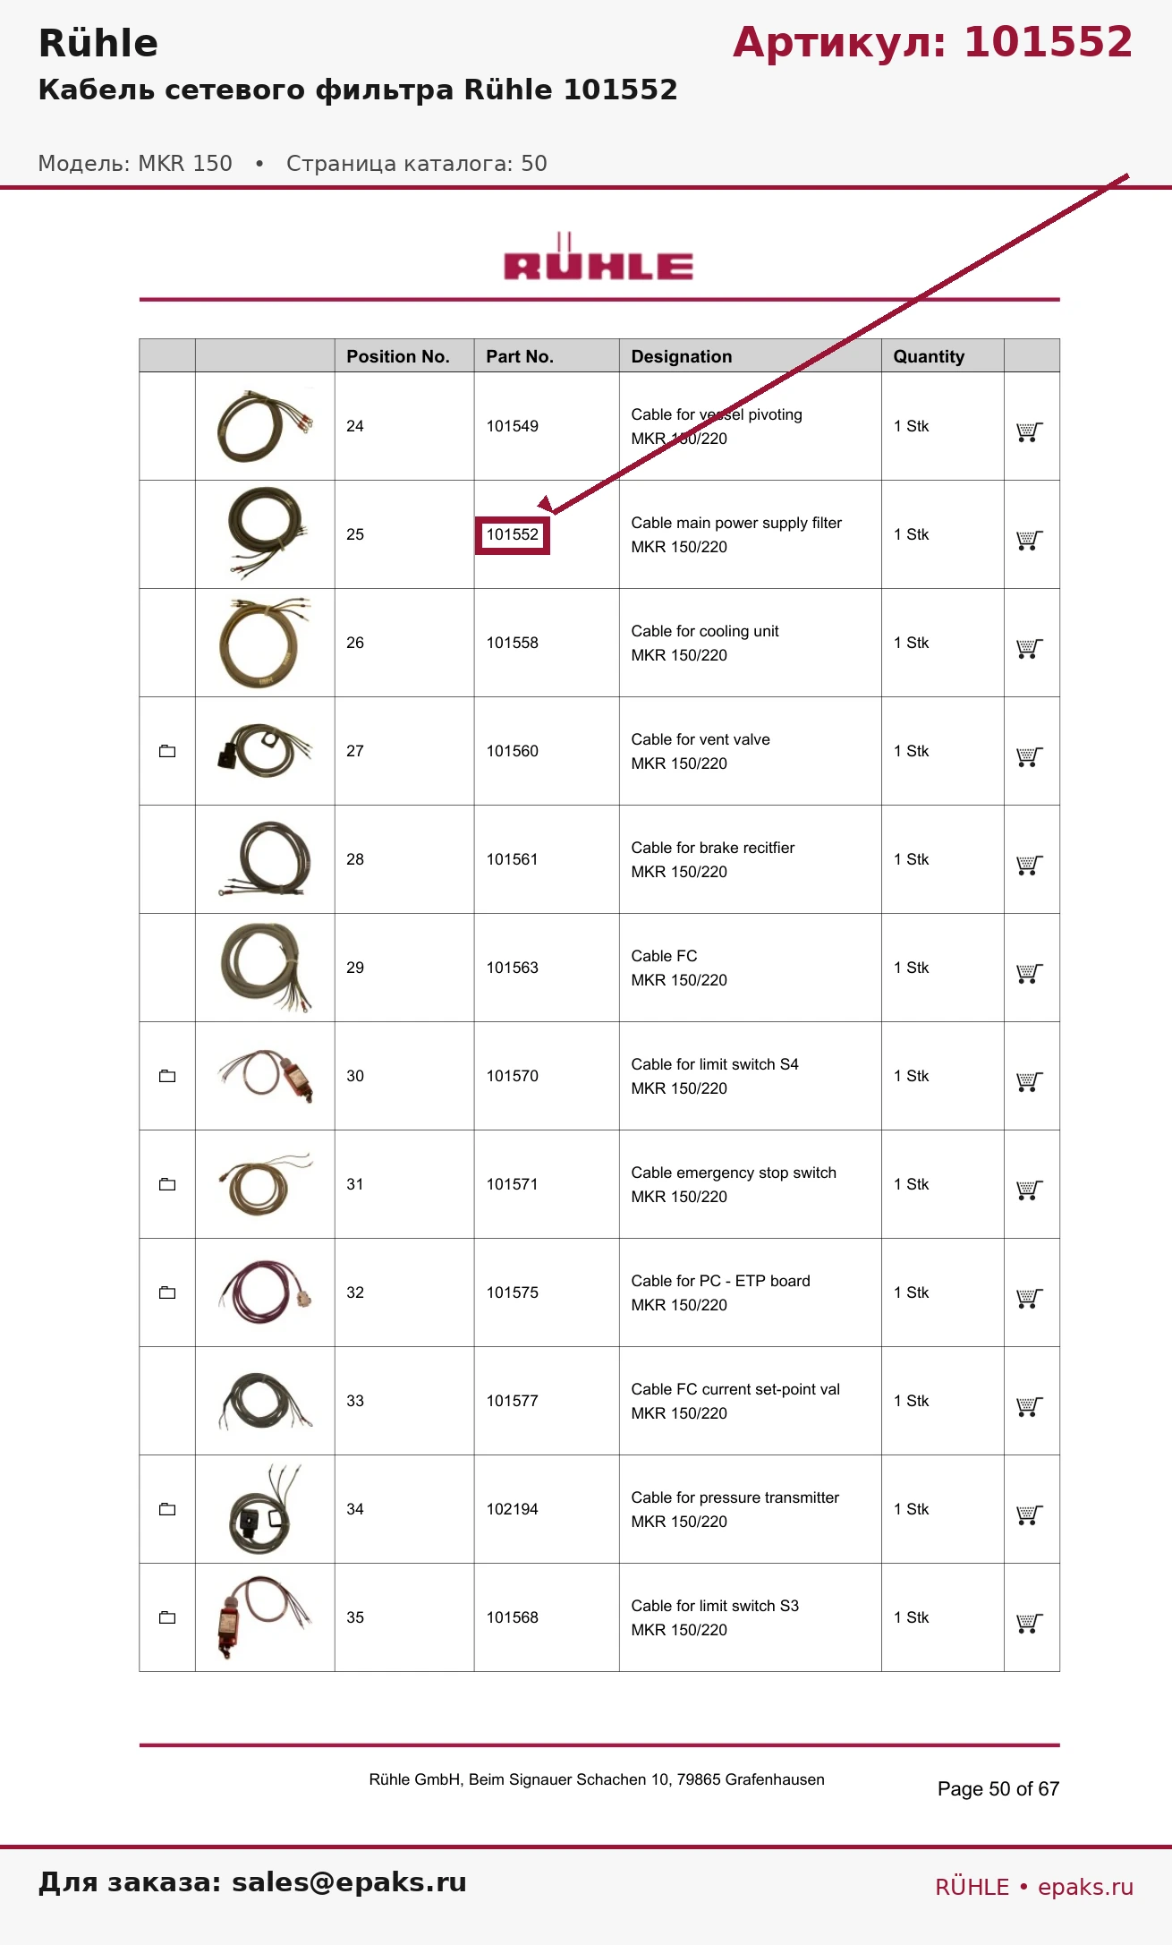Add Cable emergency stop switch to cart
The width and height of the screenshot is (1172, 1945).
coord(1029,1190)
